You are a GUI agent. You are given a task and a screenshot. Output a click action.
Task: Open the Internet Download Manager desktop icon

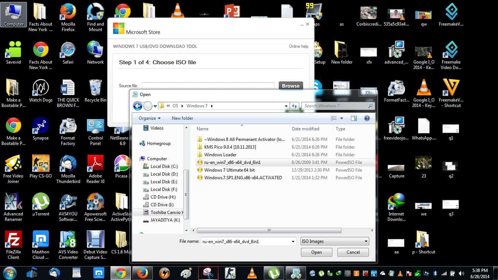click(x=396, y=207)
